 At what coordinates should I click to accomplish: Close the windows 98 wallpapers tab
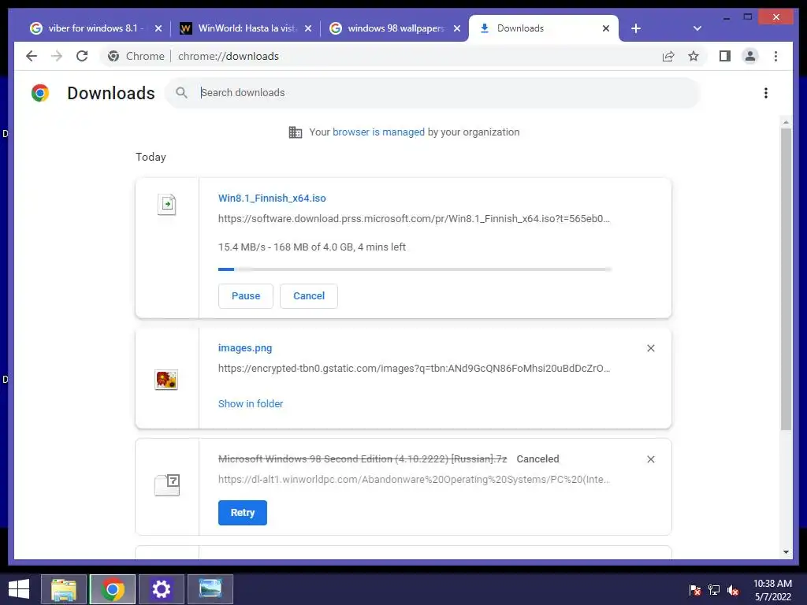click(456, 28)
